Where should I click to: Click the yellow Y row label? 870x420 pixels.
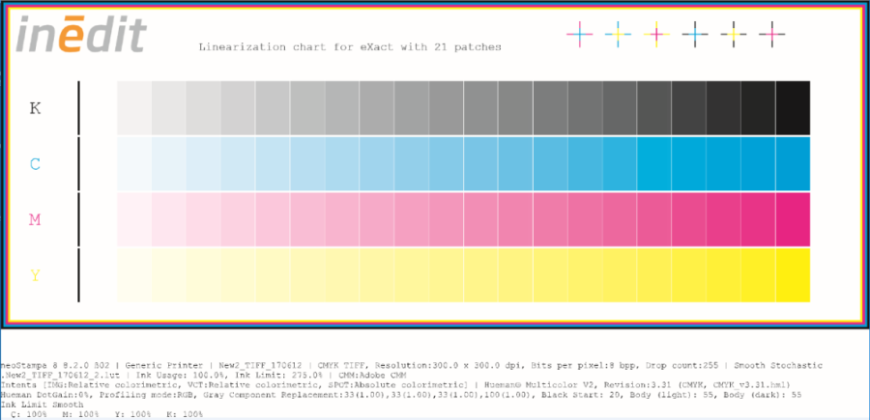[x=35, y=275]
